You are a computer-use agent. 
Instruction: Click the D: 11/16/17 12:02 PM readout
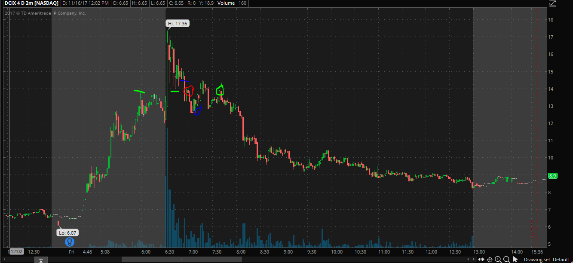coord(85,3)
